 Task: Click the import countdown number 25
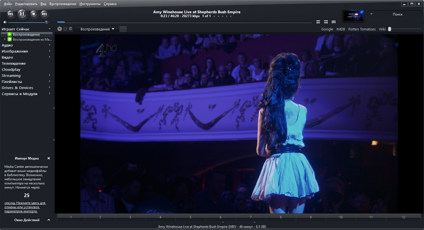(x=27, y=195)
